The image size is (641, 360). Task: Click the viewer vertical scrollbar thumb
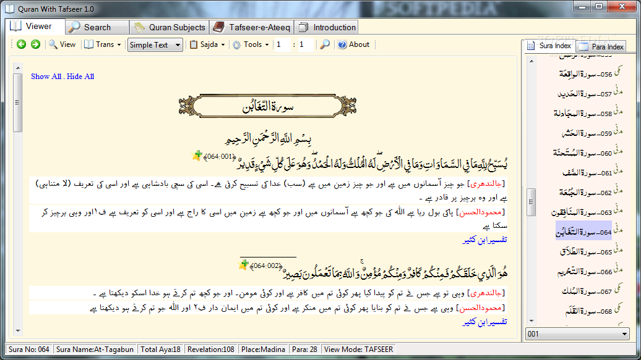[x=17, y=103]
